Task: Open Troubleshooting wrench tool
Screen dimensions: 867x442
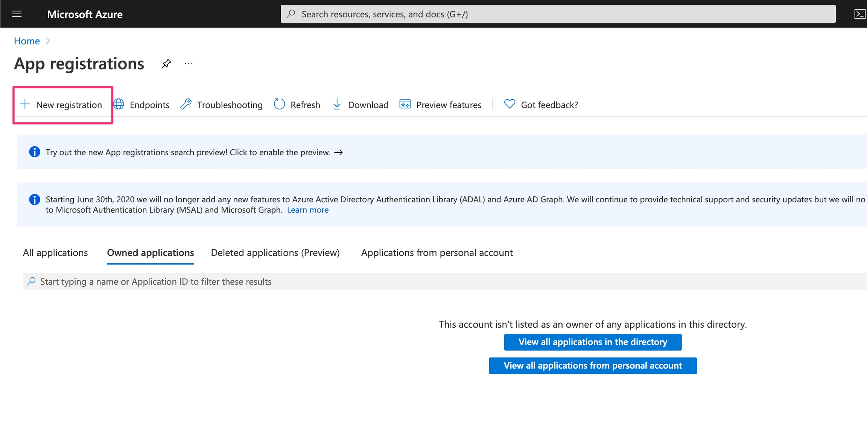Action: tap(186, 104)
